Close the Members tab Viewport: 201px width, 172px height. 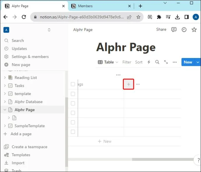coord(129,6)
